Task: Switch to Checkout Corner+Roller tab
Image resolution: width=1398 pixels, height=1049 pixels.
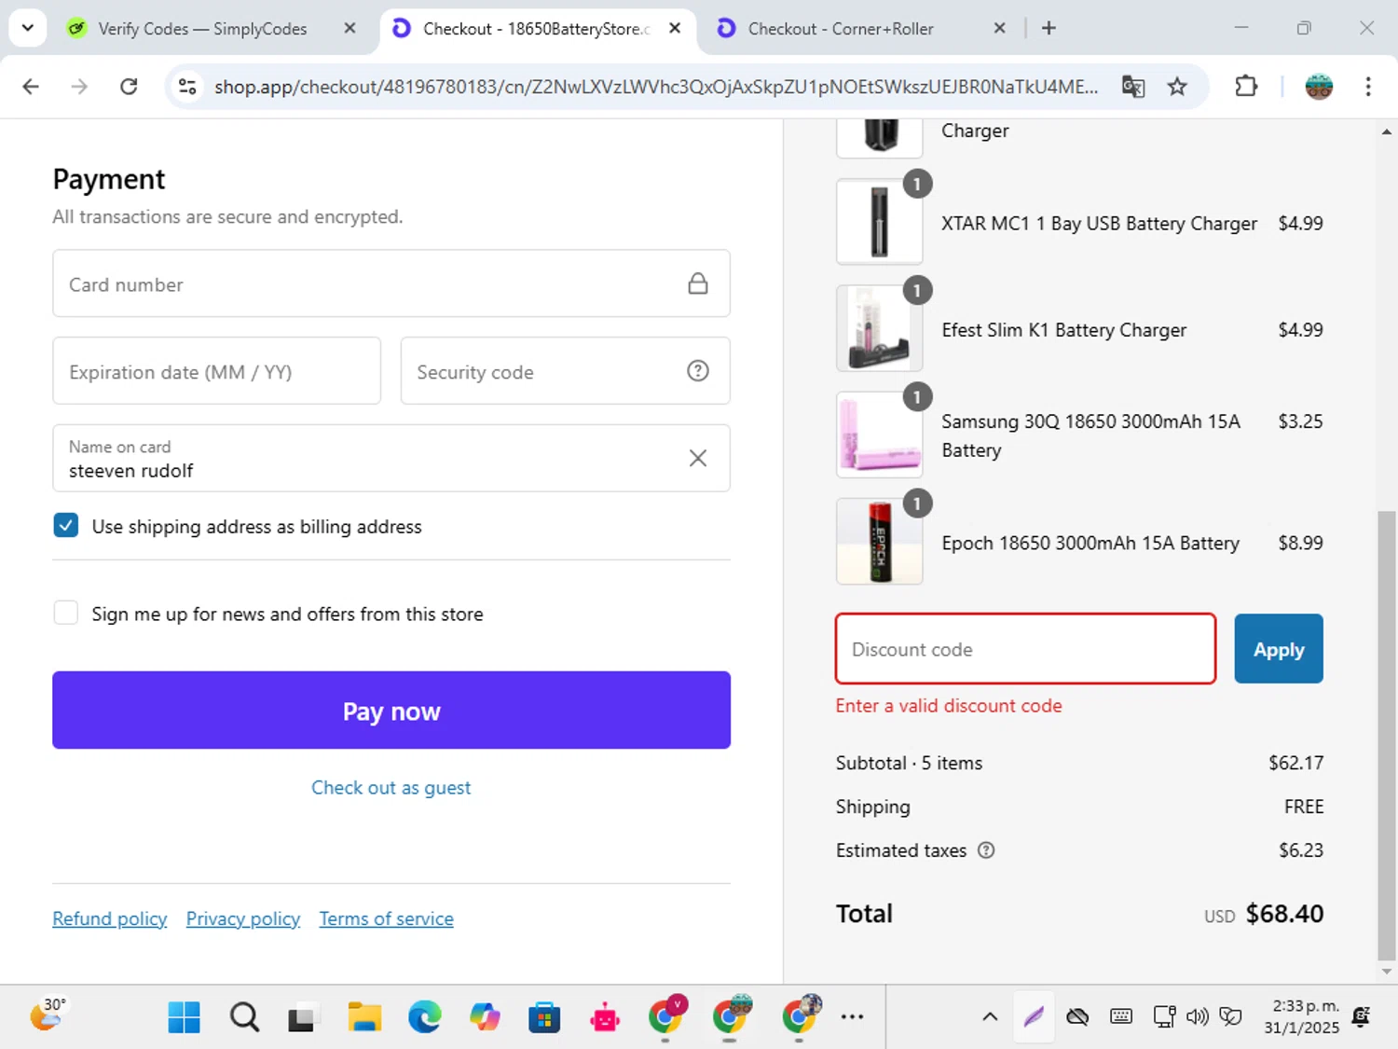Action: [x=841, y=29]
